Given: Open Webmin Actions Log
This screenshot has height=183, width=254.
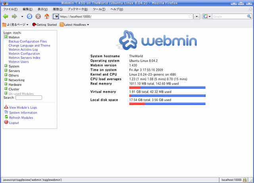Looking at the screenshot, I should (x=23, y=49).
